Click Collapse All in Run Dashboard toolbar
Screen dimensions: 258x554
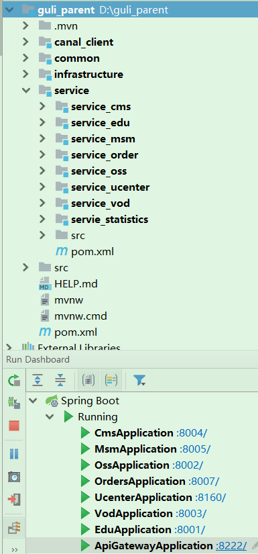(x=60, y=380)
